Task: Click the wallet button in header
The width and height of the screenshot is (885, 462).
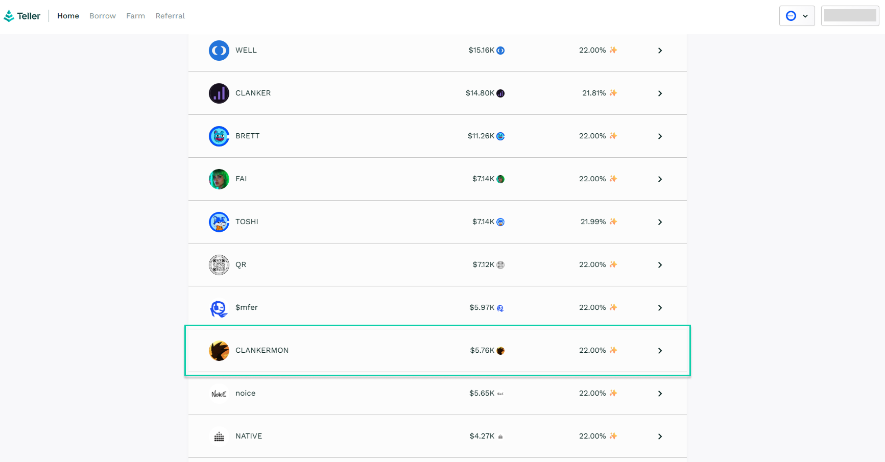Action: 850,16
